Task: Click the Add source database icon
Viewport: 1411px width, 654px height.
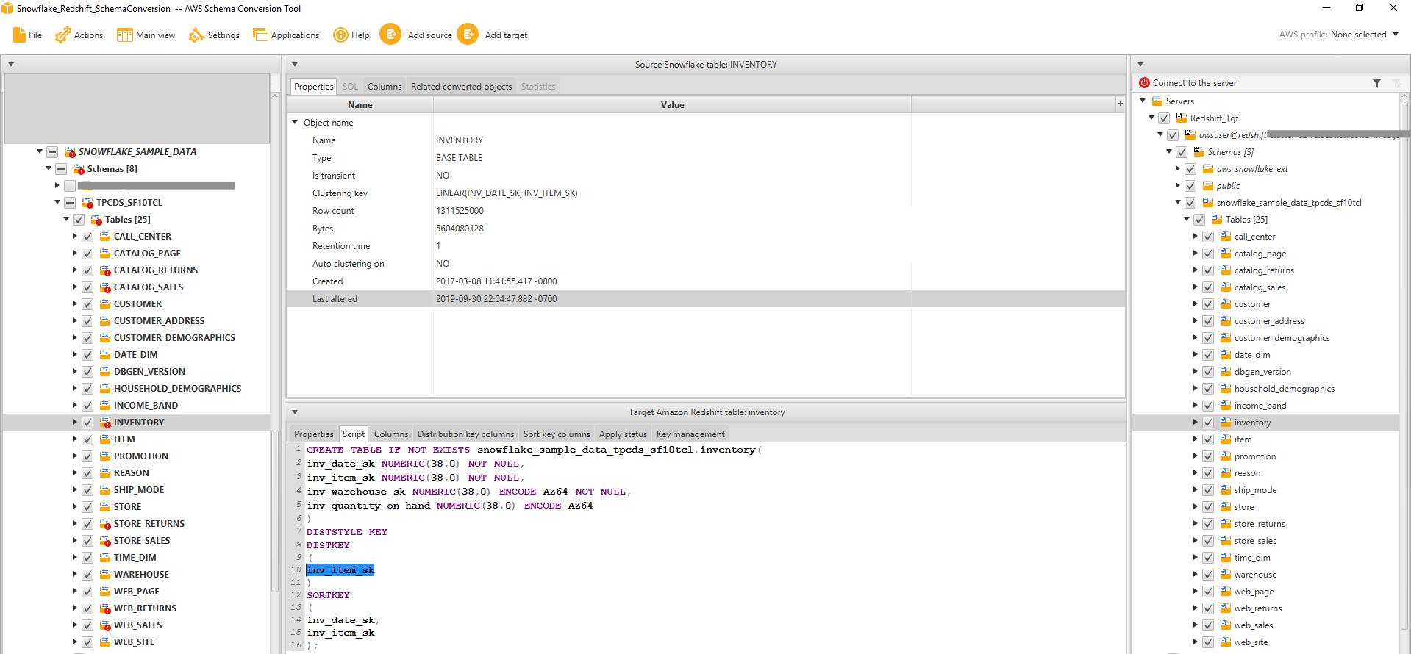Action: 390,35
